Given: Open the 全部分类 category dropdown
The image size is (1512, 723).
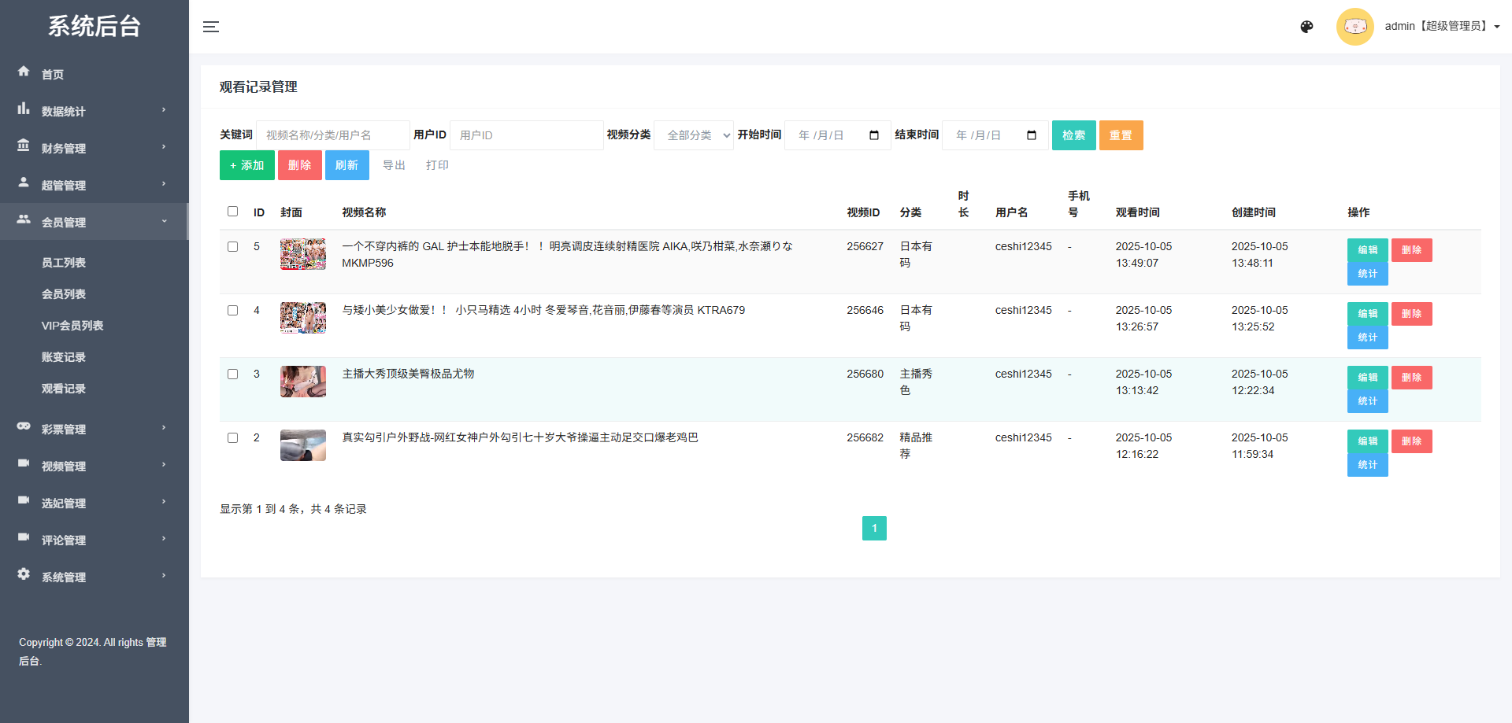Looking at the screenshot, I should click(x=693, y=135).
